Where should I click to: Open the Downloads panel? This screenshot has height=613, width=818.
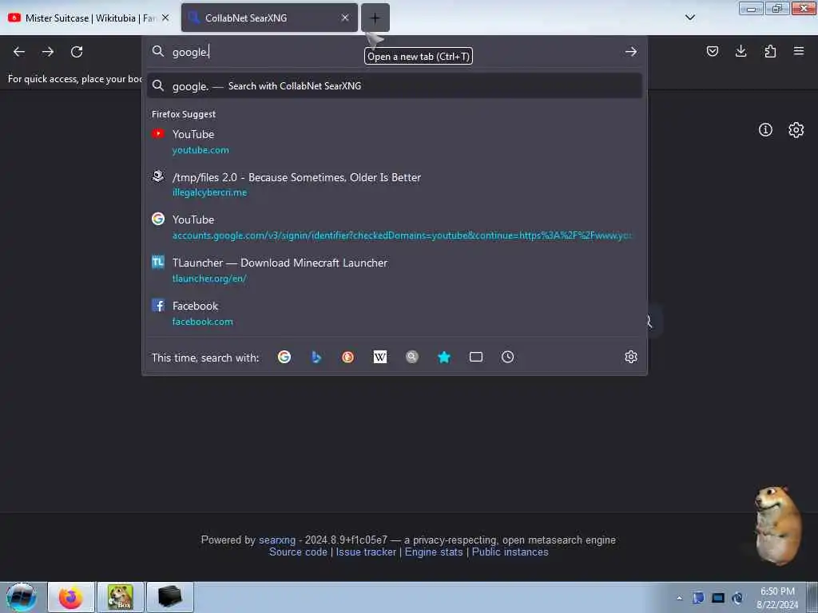tap(741, 51)
